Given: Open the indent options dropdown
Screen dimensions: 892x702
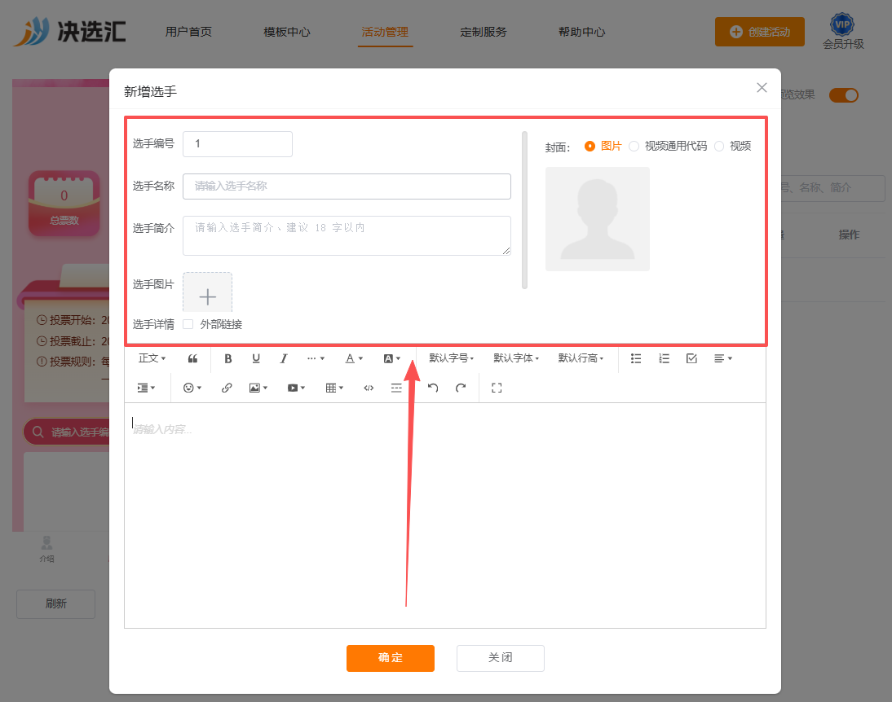Looking at the screenshot, I should coord(146,388).
